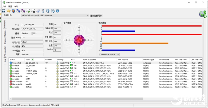The image size is (208, 108).
Task: Click the globe icon in the toolbar
Action: 48,11
